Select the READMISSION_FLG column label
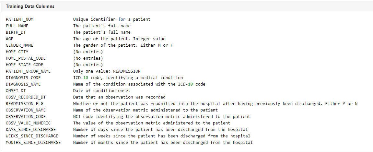This screenshot has height=152, width=373. point(24,104)
